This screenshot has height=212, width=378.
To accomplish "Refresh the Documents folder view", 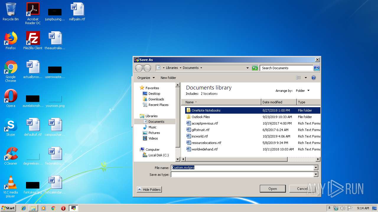I will pyautogui.click(x=255, y=68).
